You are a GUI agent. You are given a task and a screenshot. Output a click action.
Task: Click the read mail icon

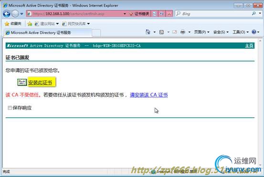(174, 32)
